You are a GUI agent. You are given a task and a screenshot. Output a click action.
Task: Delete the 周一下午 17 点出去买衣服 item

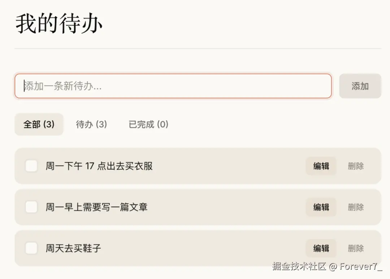tap(356, 166)
